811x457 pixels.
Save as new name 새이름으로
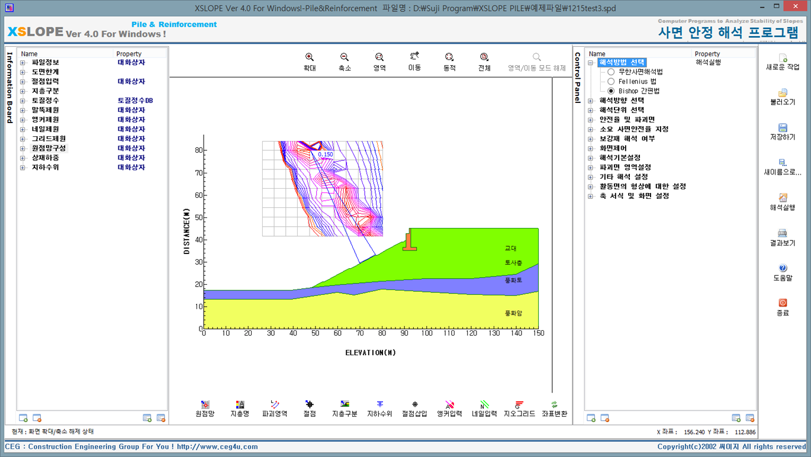[783, 168]
